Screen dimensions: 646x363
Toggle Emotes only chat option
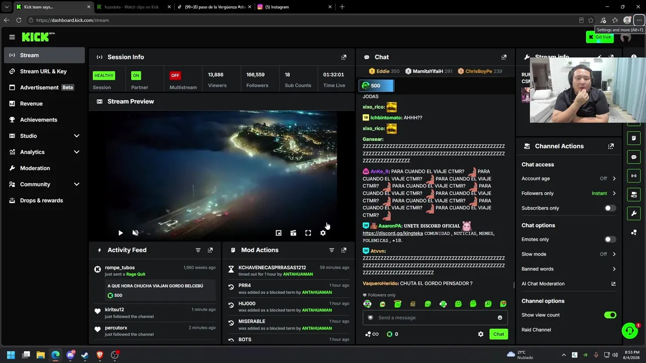click(x=610, y=239)
